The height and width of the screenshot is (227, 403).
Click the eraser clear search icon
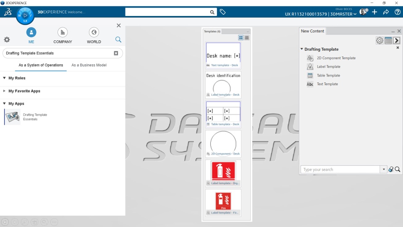pos(391,169)
